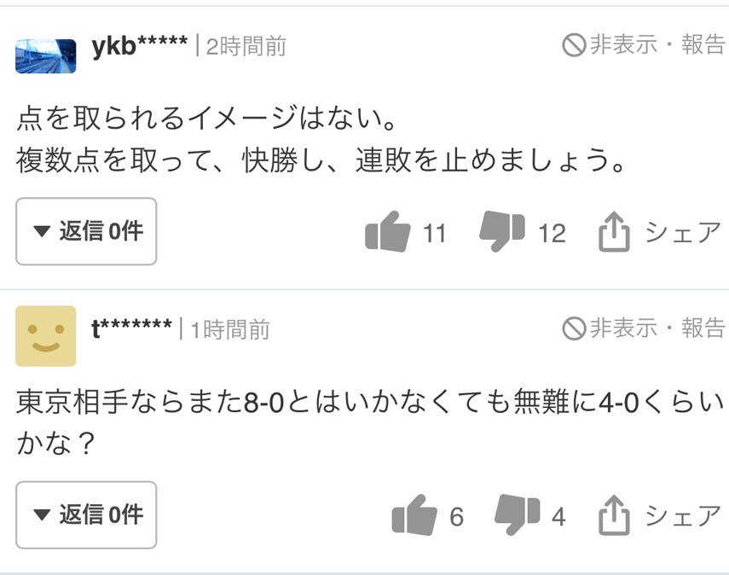Thumbs down the t******* comment
Image resolution: width=729 pixels, height=575 pixels.
click(x=518, y=515)
